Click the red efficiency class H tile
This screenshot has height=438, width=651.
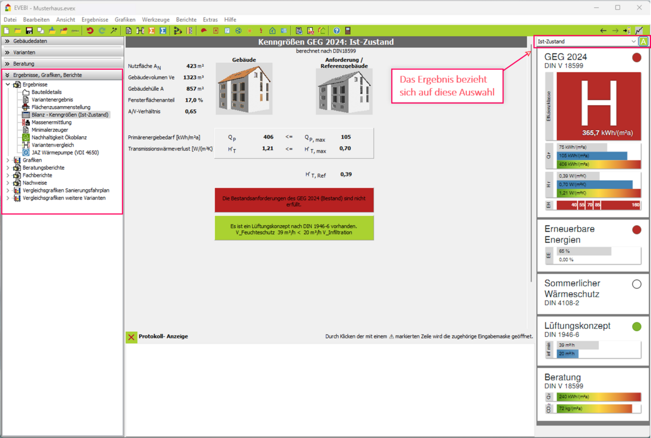598,106
